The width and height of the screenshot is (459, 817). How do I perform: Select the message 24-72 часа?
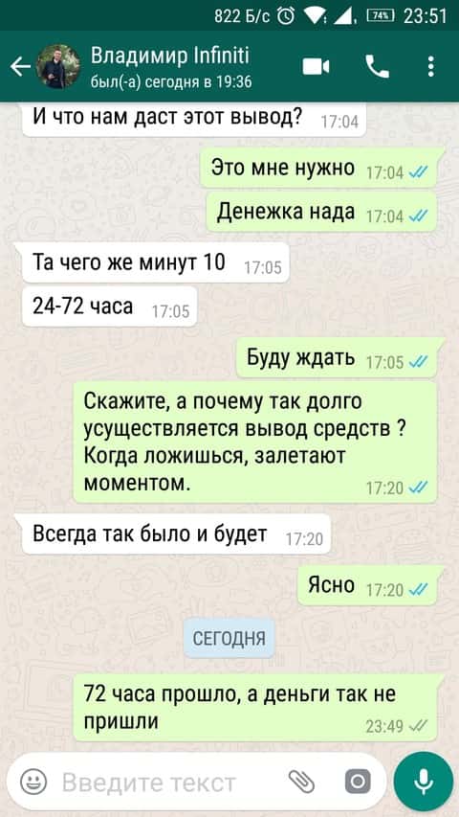[109, 306]
